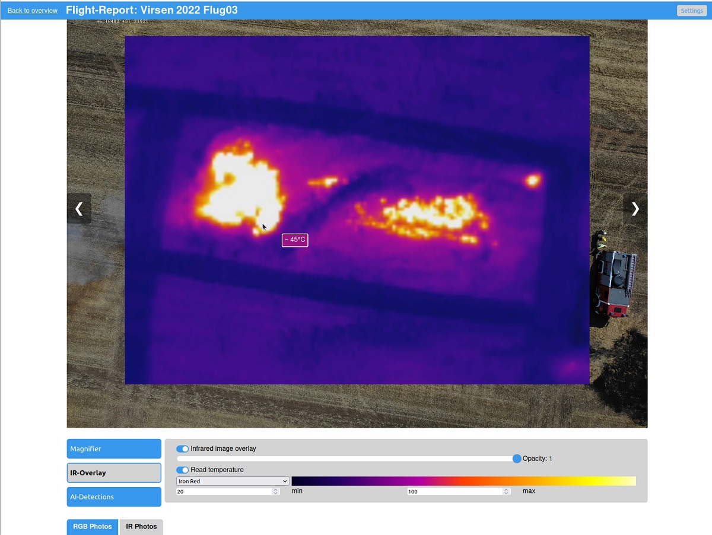712x535 pixels.
Task: Follow the Back to overview link
Action: click(33, 11)
